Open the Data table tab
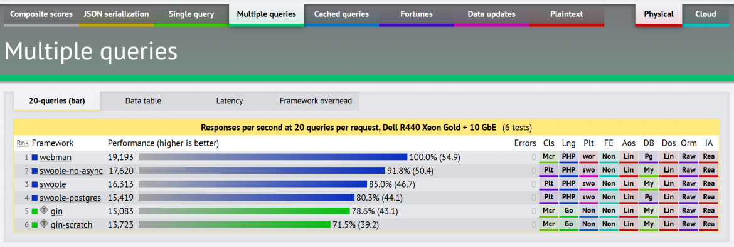 [x=143, y=101]
